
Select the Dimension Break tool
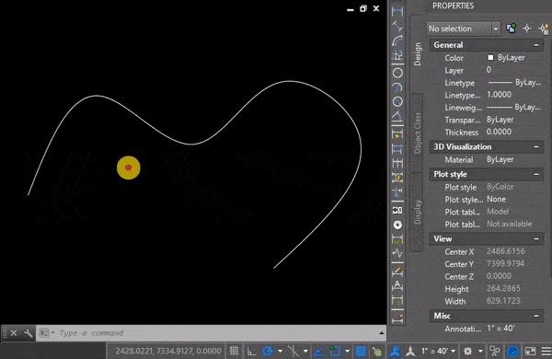[x=397, y=192]
